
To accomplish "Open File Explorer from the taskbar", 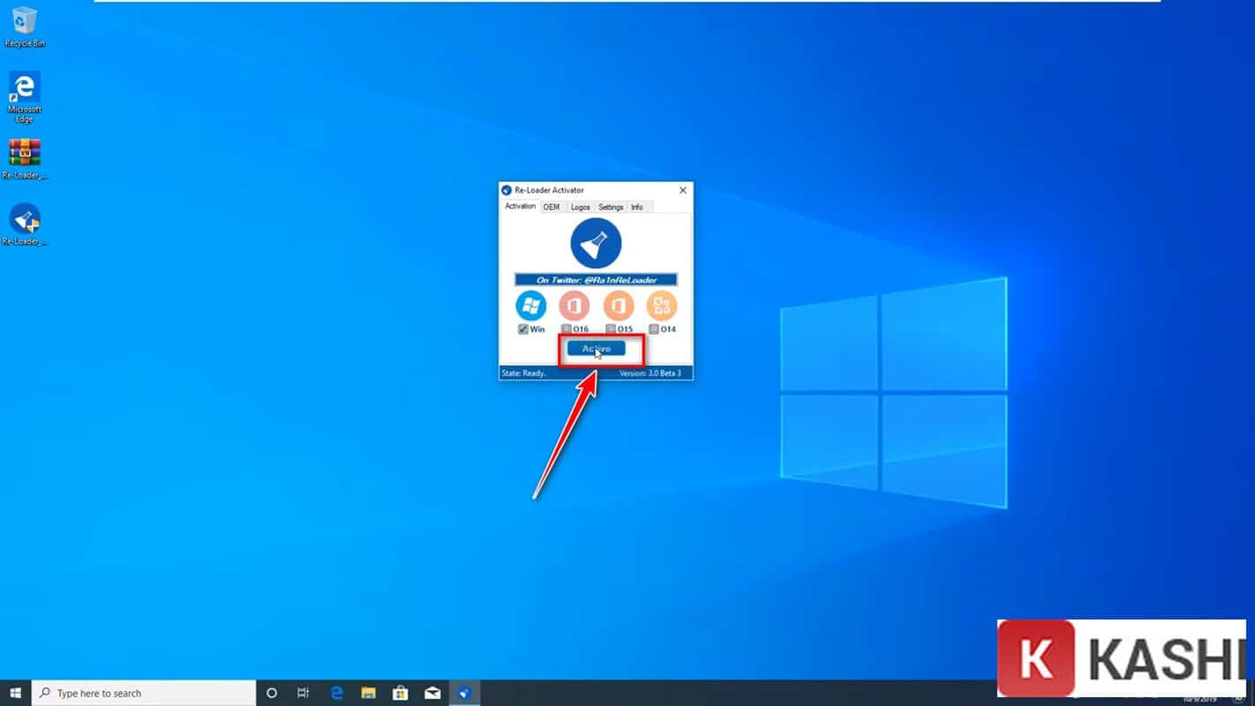I will pyautogui.click(x=368, y=693).
